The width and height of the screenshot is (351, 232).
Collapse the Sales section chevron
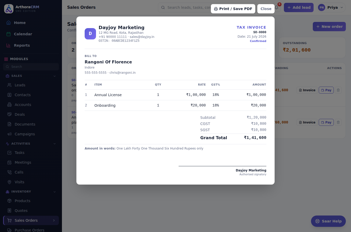[54, 76]
